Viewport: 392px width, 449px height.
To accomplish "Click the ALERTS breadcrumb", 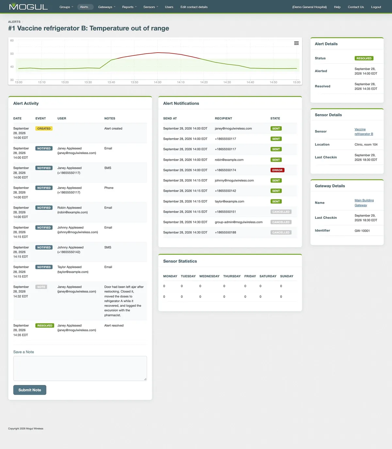I will 14,22.
